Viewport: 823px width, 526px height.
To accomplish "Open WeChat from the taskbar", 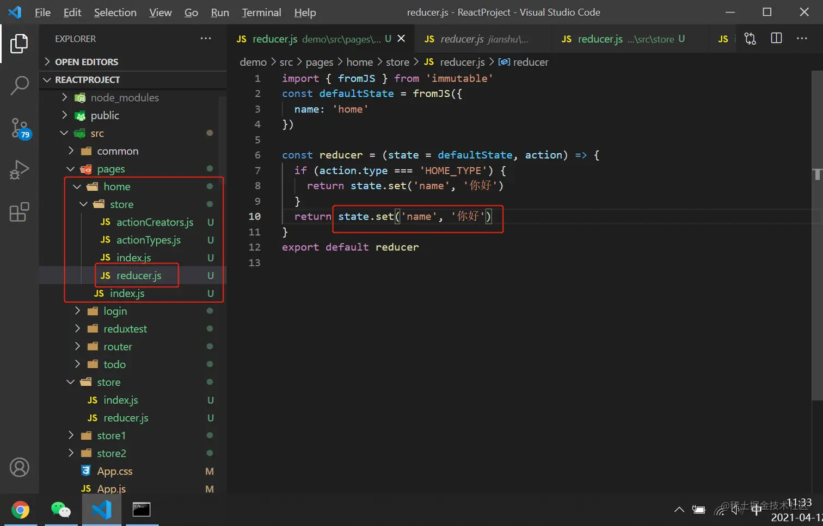I will coord(60,510).
